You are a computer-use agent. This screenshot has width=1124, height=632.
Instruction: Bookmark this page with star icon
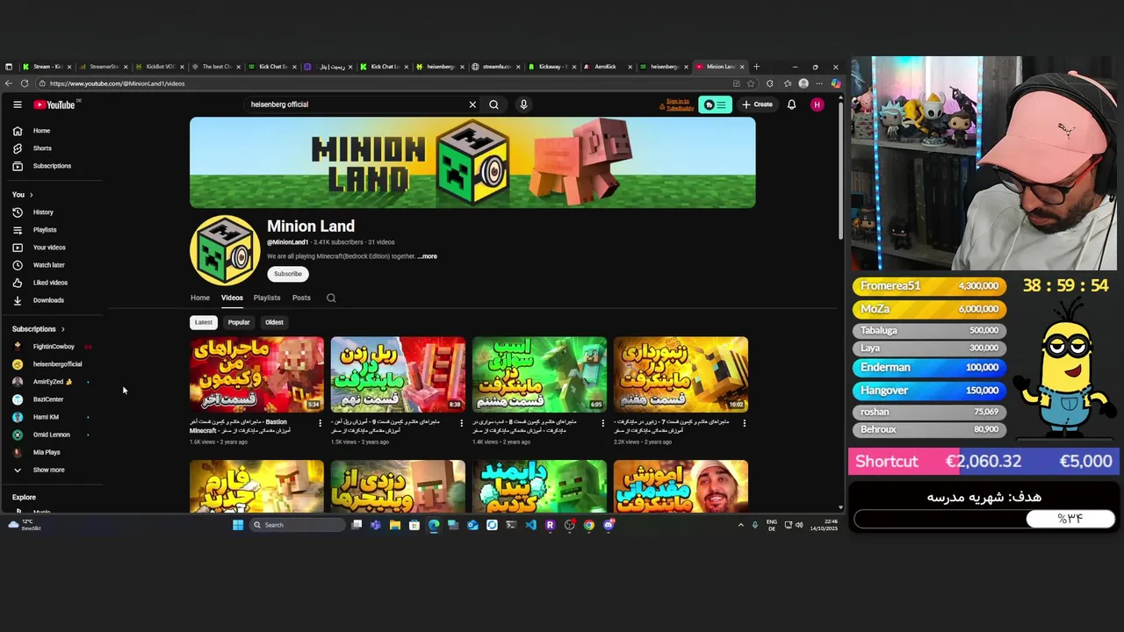click(x=751, y=83)
